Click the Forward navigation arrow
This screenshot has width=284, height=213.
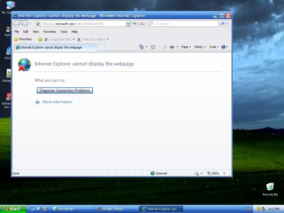(x=24, y=24)
